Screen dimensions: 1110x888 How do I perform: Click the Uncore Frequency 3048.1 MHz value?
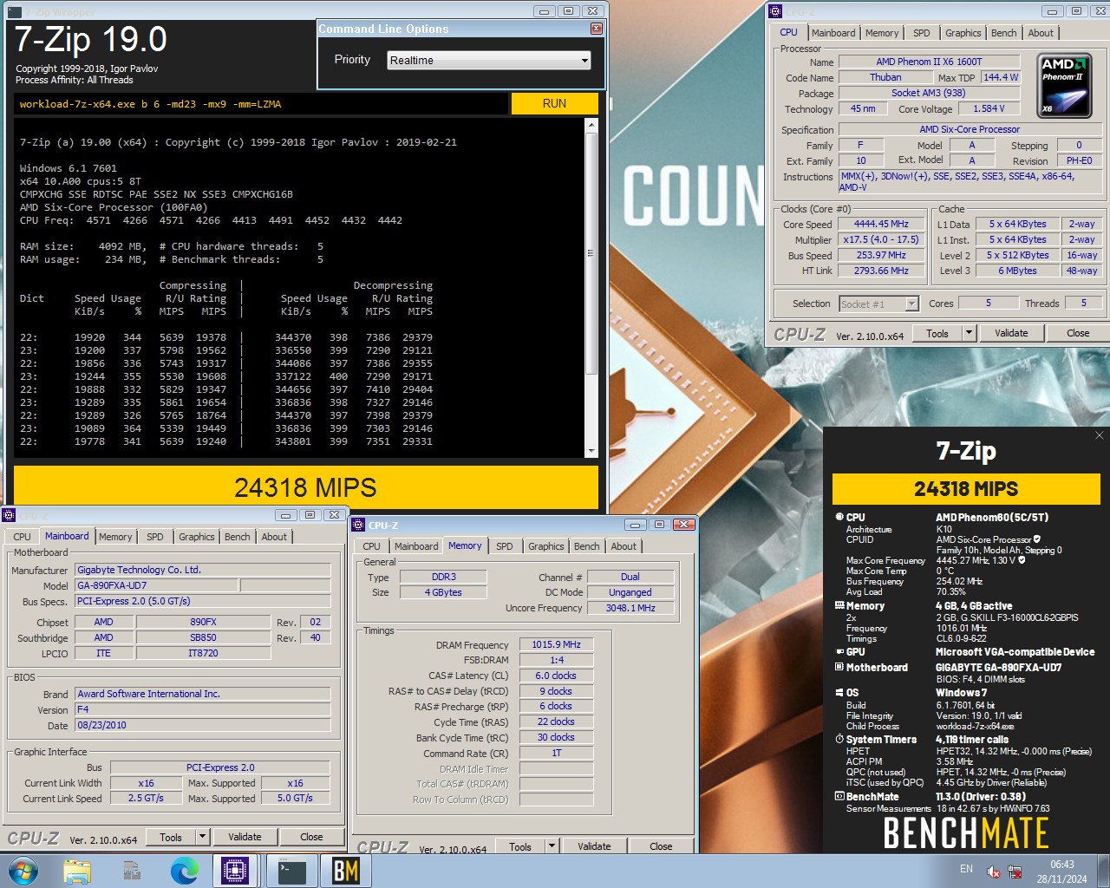coord(630,608)
